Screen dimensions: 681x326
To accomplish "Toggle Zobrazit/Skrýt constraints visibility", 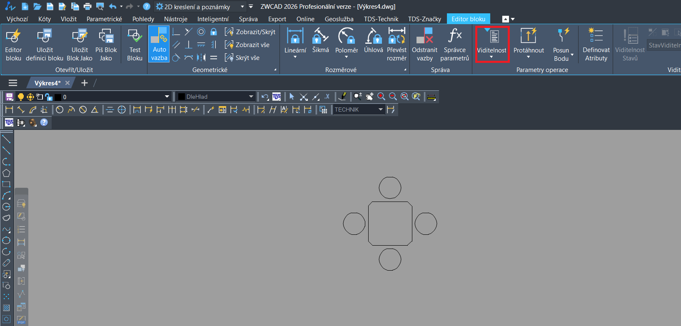I will click(x=250, y=32).
